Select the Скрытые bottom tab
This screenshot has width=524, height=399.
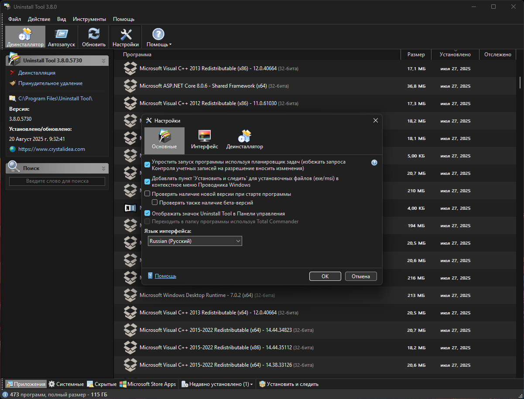[102, 384]
